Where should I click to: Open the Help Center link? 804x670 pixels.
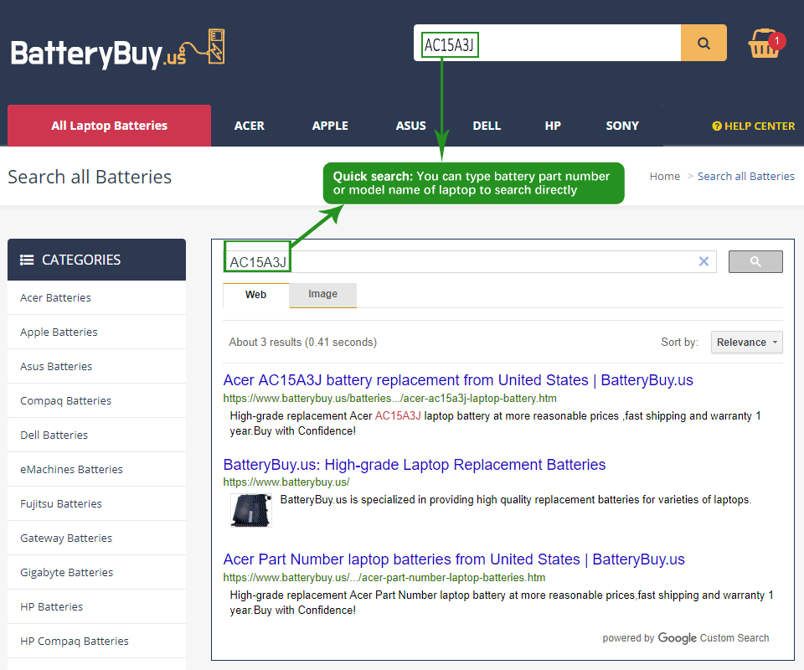coord(753,126)
